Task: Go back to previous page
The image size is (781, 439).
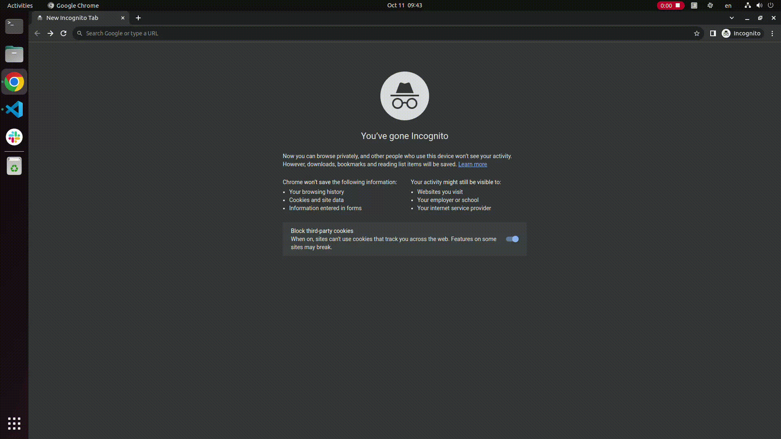Action: point(37,33)
